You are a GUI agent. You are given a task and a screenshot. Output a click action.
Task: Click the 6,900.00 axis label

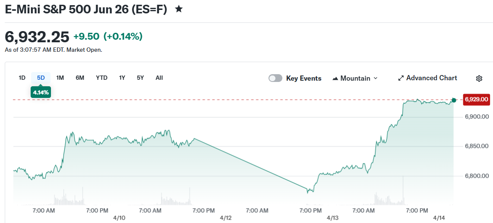(x=477, y=116)
